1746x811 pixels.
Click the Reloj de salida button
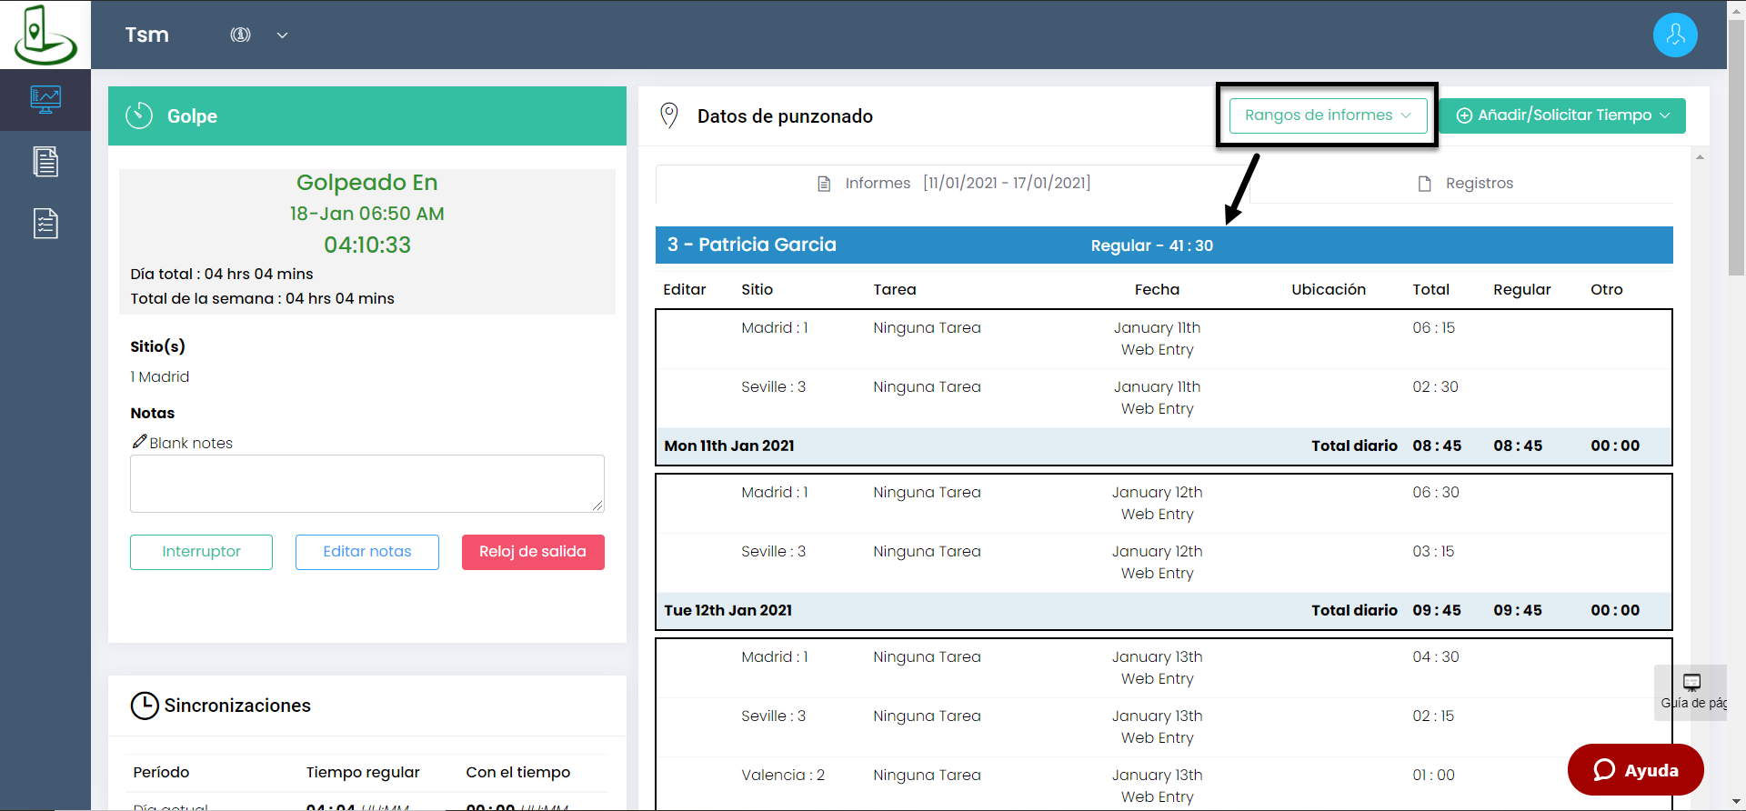[x=533, y=552]
